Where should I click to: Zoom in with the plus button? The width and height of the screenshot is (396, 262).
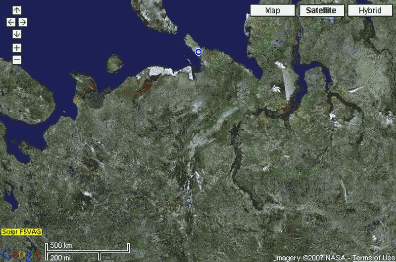click(x=17, y=48)
